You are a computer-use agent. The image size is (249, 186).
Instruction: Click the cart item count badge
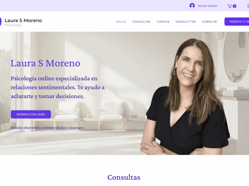235,6
